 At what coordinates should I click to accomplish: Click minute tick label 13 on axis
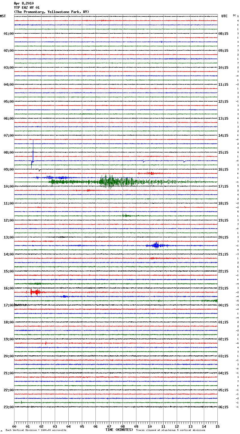pyautogui.click(x=190, y=426)
